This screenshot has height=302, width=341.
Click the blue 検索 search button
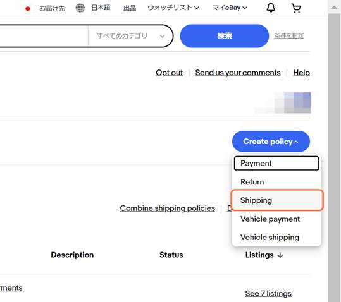(x=225, y=36)
